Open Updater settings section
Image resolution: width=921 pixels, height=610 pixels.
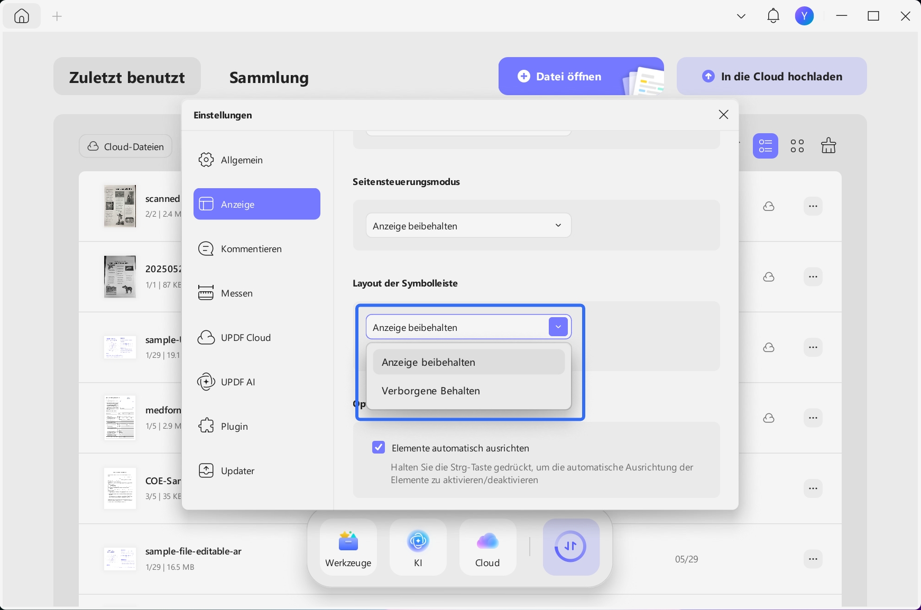click(257, 470)
